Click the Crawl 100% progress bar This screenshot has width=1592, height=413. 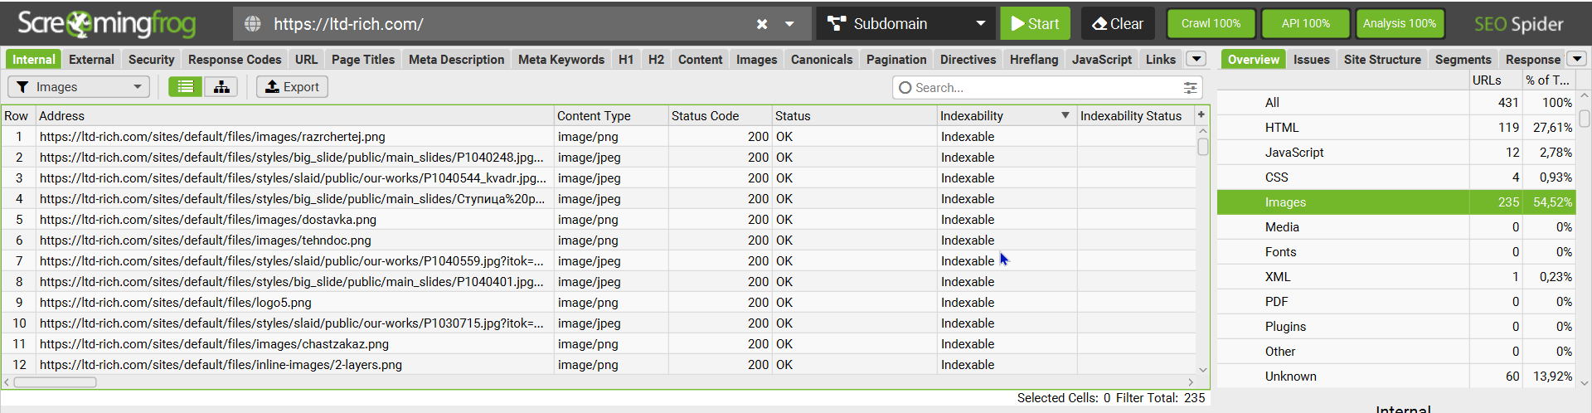(1211, 24)
